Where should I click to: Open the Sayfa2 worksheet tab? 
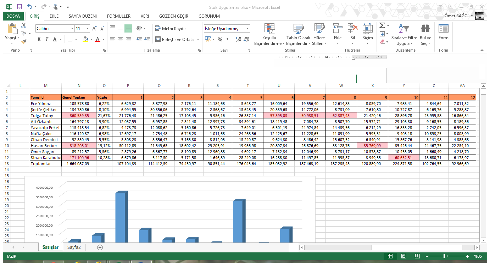[74, 247]
